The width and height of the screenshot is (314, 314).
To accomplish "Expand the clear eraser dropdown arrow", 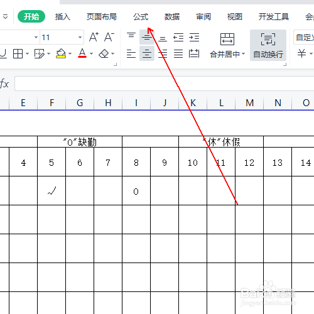I will pos(112,54).
